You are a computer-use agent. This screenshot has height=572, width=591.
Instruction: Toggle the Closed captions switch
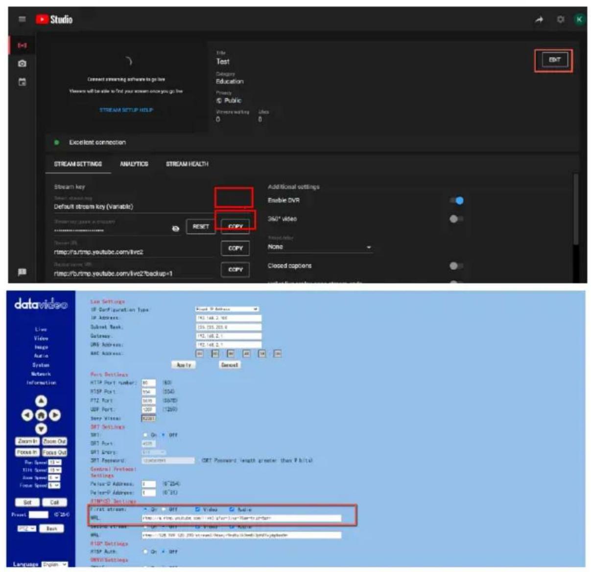point(456,266)
